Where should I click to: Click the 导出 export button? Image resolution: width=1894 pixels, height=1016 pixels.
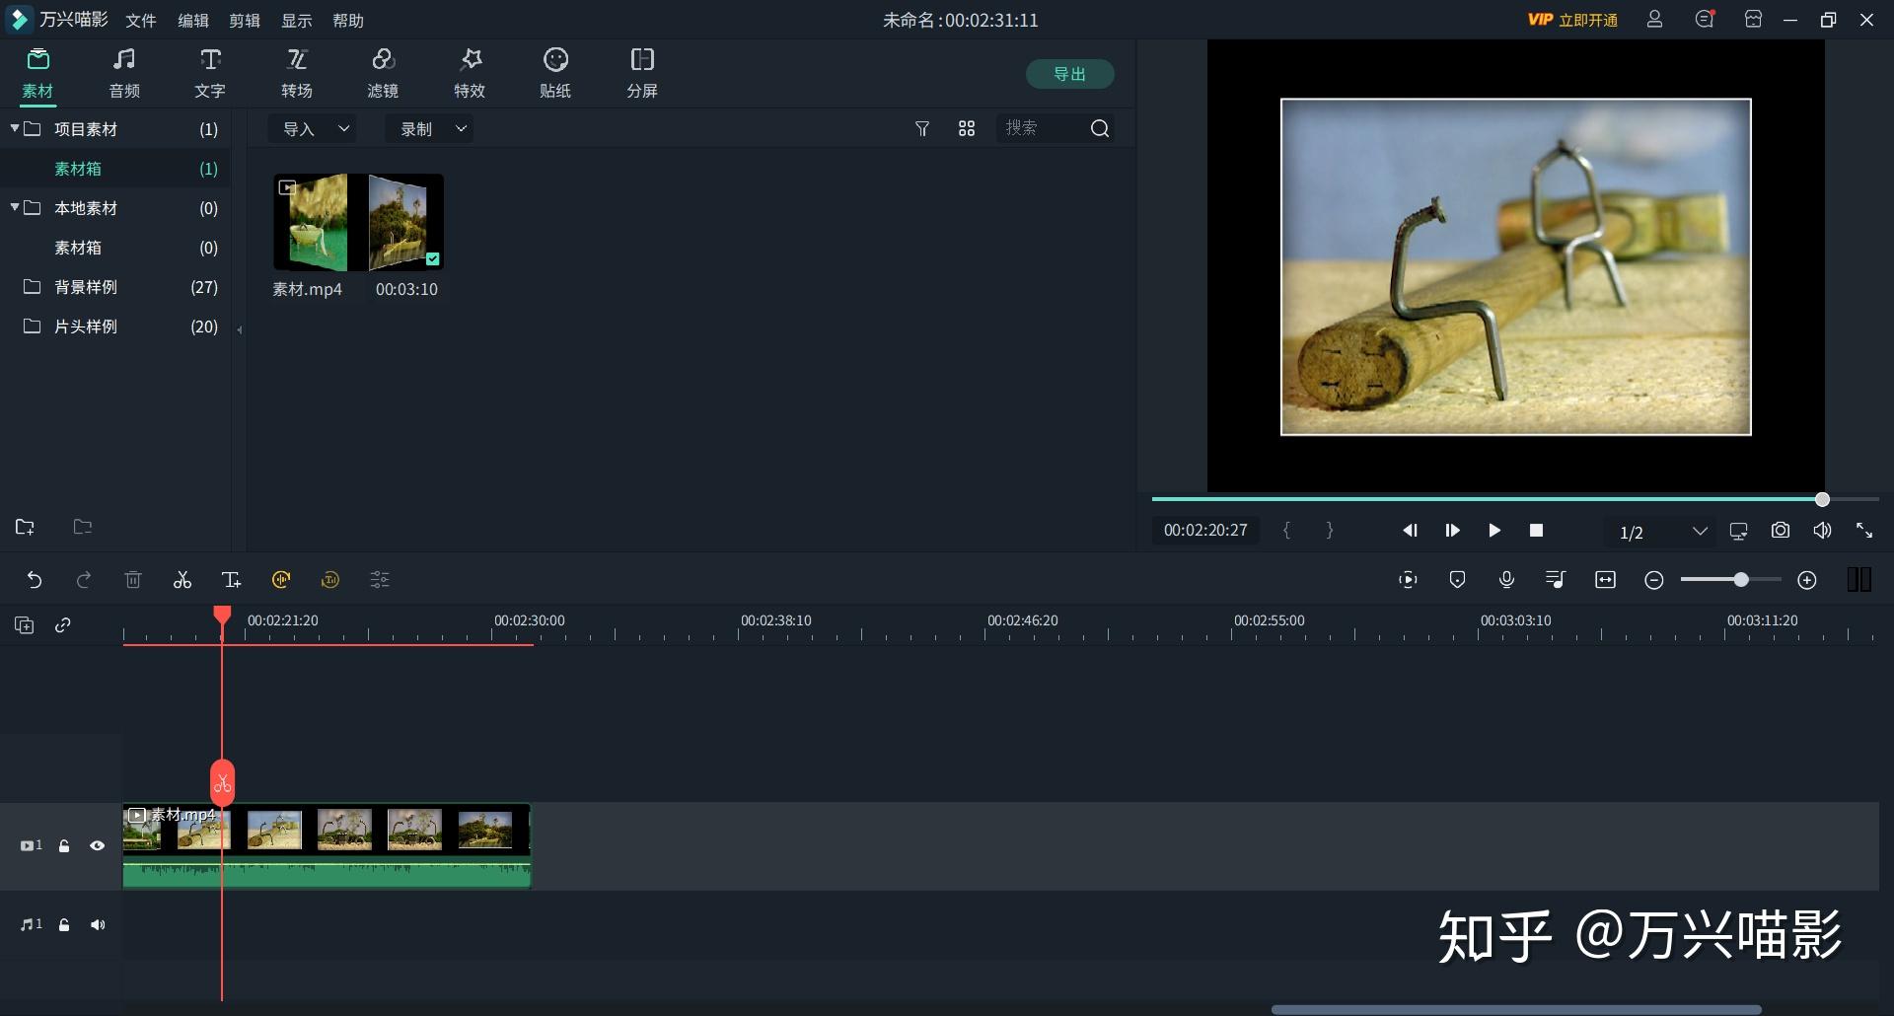point(1070,74)
